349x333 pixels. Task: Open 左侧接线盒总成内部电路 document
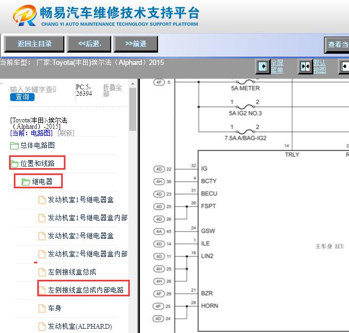(86, 290)
